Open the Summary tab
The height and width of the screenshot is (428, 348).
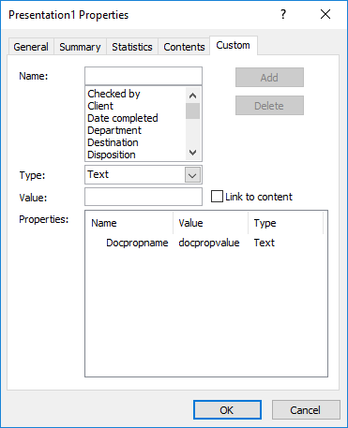80,47
